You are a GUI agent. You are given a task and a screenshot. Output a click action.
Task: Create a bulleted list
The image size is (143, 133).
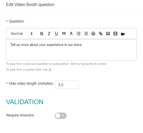pos(86,34)
